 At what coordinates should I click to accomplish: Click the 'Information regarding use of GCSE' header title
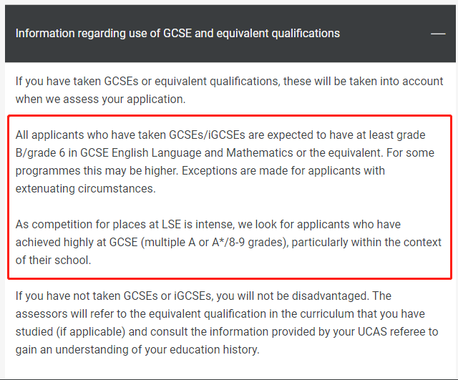[x=177, y=34]
